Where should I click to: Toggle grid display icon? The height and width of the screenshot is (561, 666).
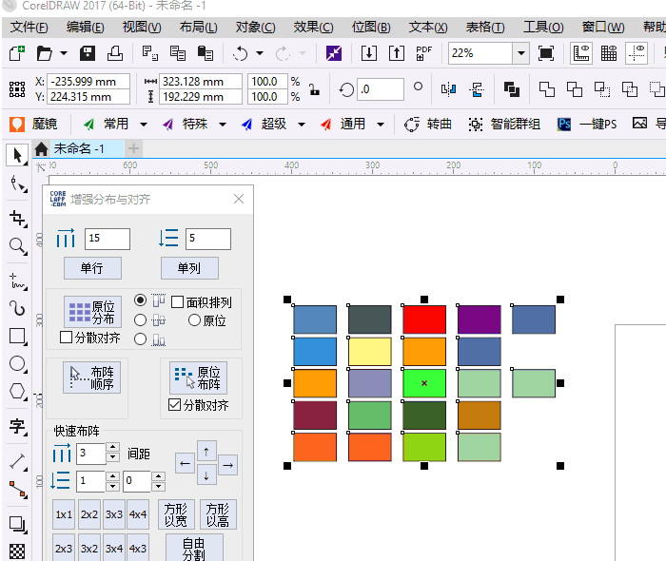coord(609,53)
